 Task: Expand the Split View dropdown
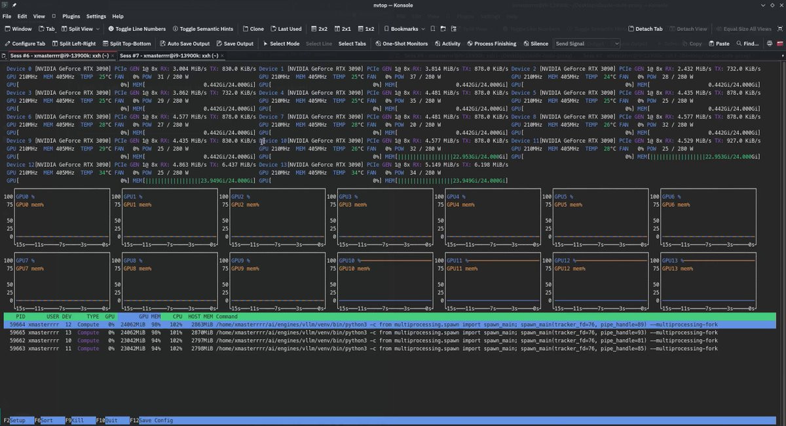coord(98,29)
